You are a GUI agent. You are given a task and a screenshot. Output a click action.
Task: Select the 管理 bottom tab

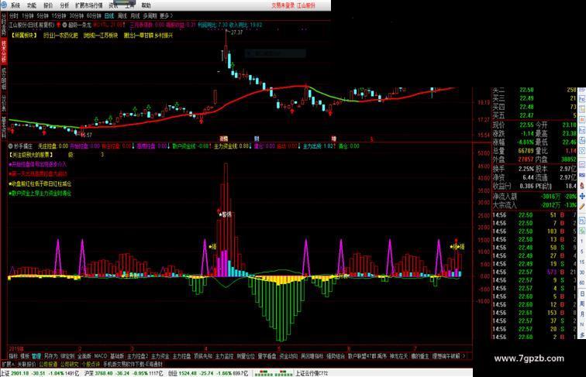pyautogui.click(x=36, y=356)
